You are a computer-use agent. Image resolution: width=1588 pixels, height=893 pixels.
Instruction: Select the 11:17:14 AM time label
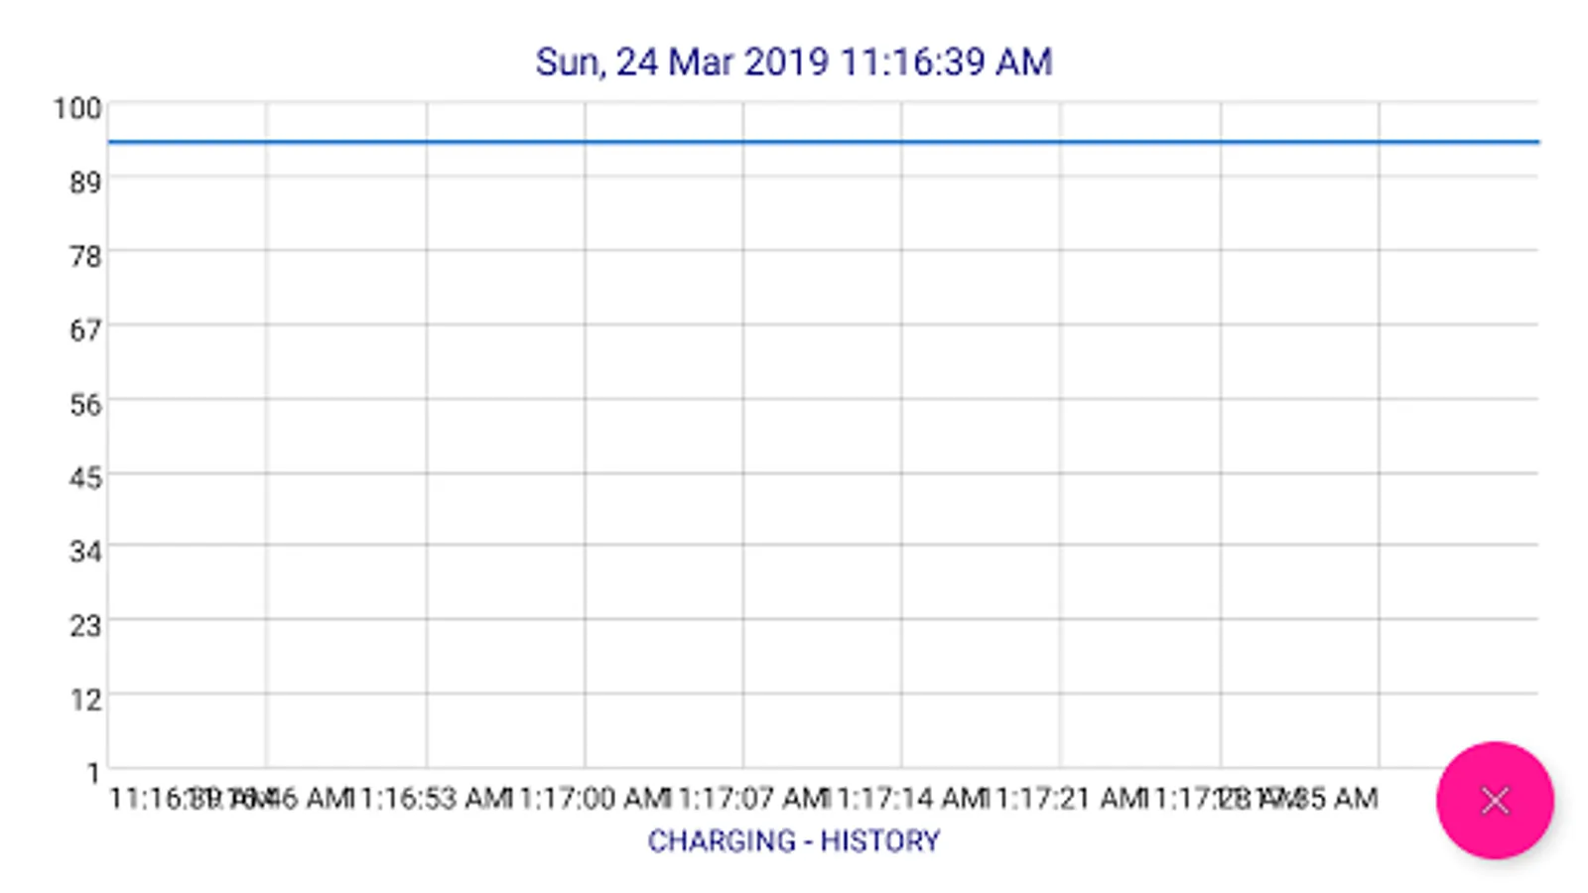[903, 798]
